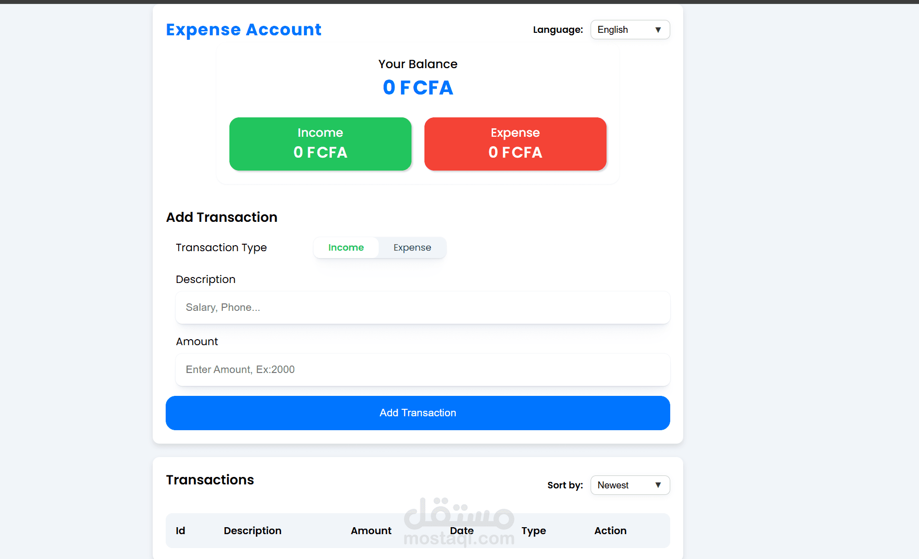Open the Language dropdown showing English
This screenshot has width=919, height=559.
pyautogui.click(x=629, y=30)
